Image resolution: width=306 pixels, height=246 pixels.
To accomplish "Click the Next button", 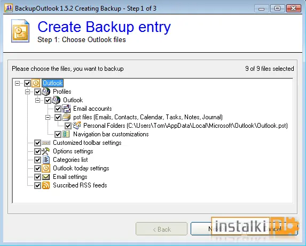I will [x=217, y=229].
